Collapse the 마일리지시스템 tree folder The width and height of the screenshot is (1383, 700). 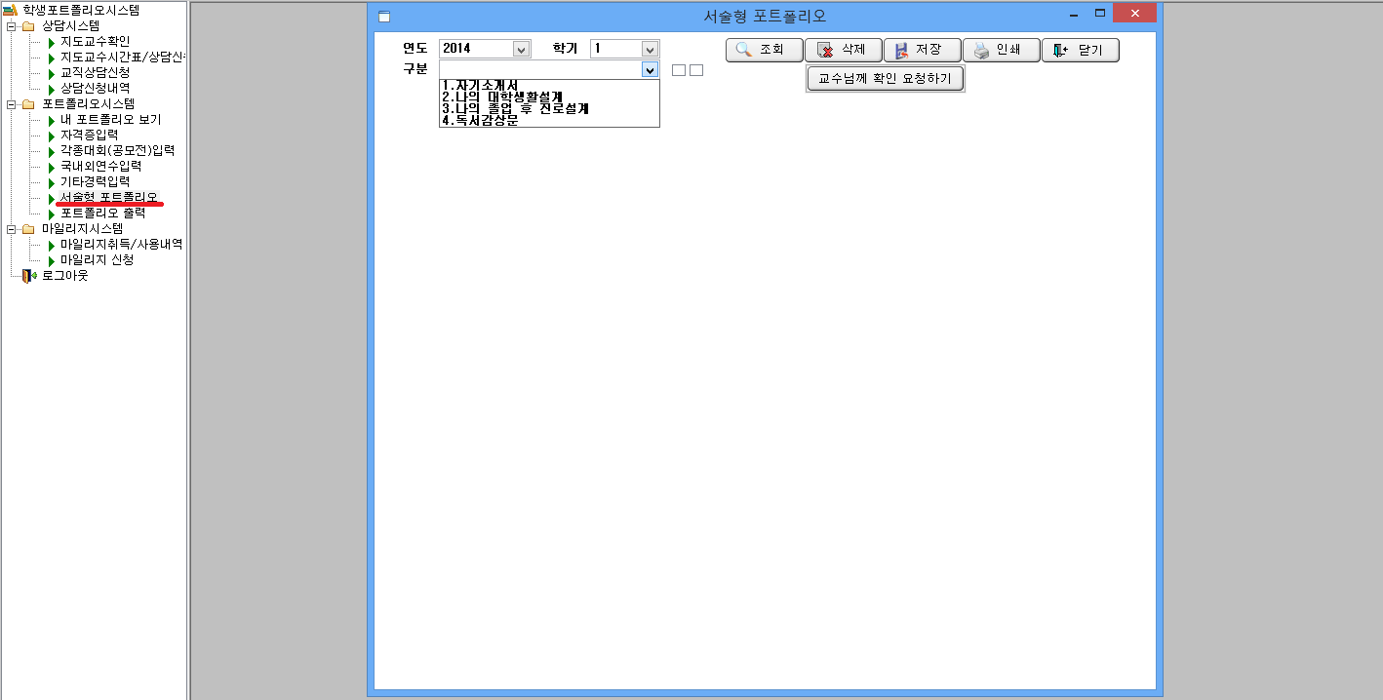11,229
